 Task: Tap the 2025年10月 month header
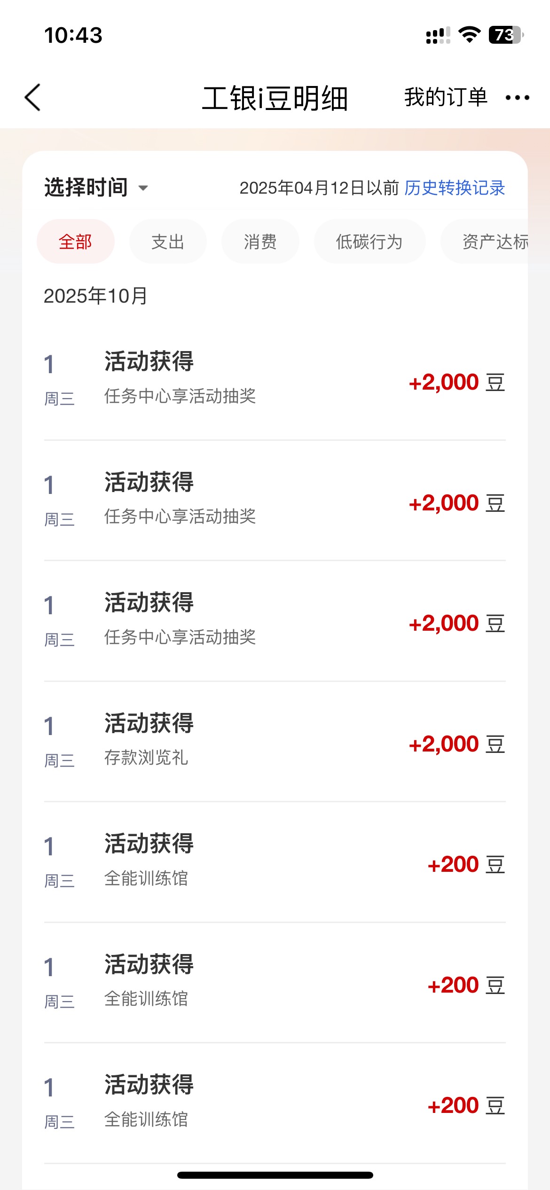coord(95,296)
